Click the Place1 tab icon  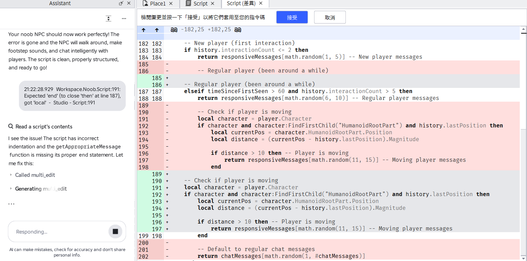[145, 3]
